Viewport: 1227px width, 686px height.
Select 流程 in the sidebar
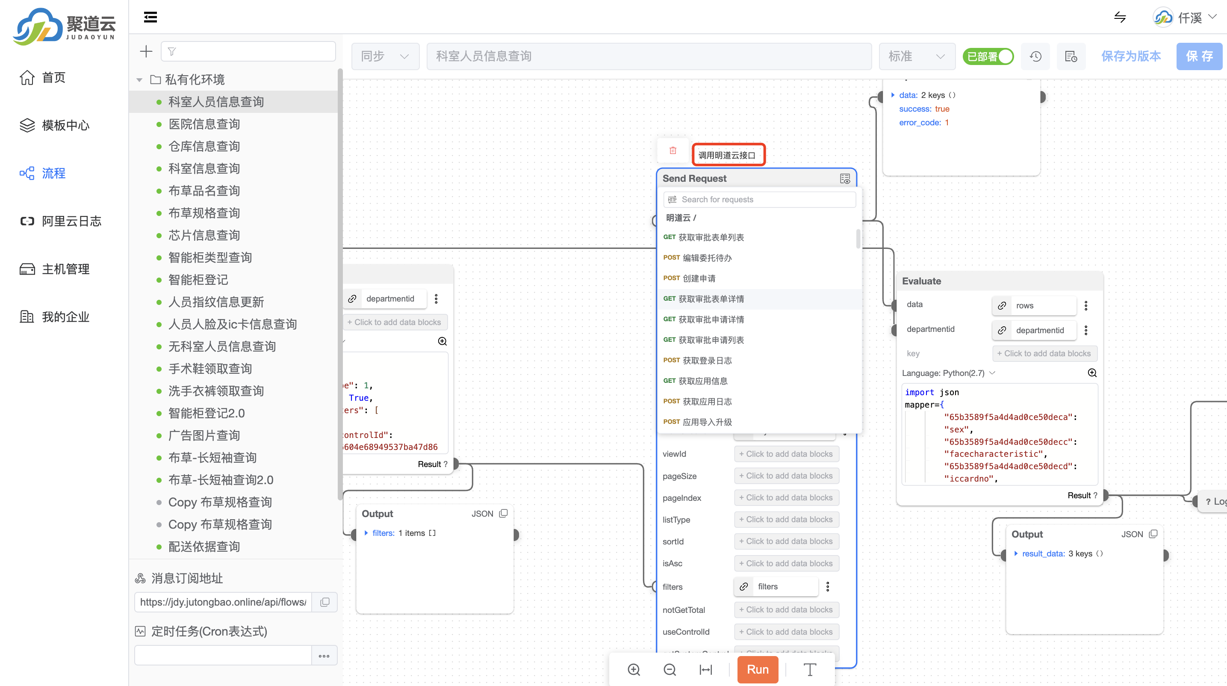[42, 173]
